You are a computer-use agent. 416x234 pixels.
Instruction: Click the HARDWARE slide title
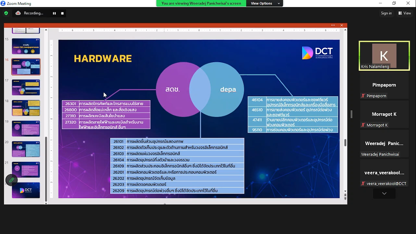coord(103,58)
